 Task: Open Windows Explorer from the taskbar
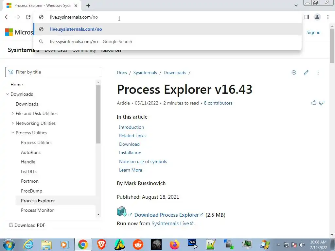(x=46, y=244)
